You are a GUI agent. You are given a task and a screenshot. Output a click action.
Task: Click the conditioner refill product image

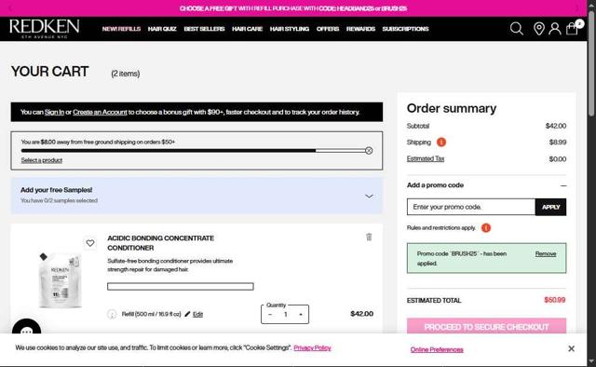click(x=60, y=279)
